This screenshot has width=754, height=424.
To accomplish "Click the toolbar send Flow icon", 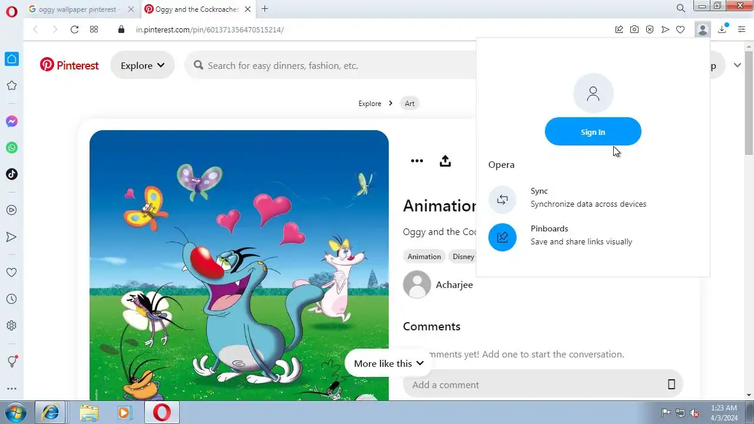I will (x=665, y=29).
